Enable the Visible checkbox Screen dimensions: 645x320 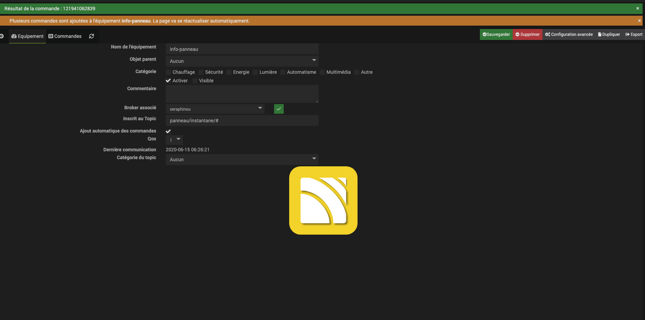[x=195, y=81]
